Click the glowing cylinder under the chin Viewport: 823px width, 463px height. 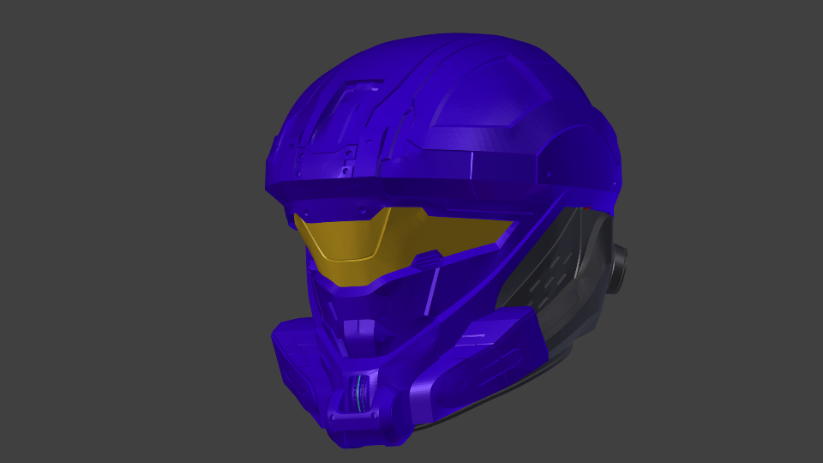(361, 394)
